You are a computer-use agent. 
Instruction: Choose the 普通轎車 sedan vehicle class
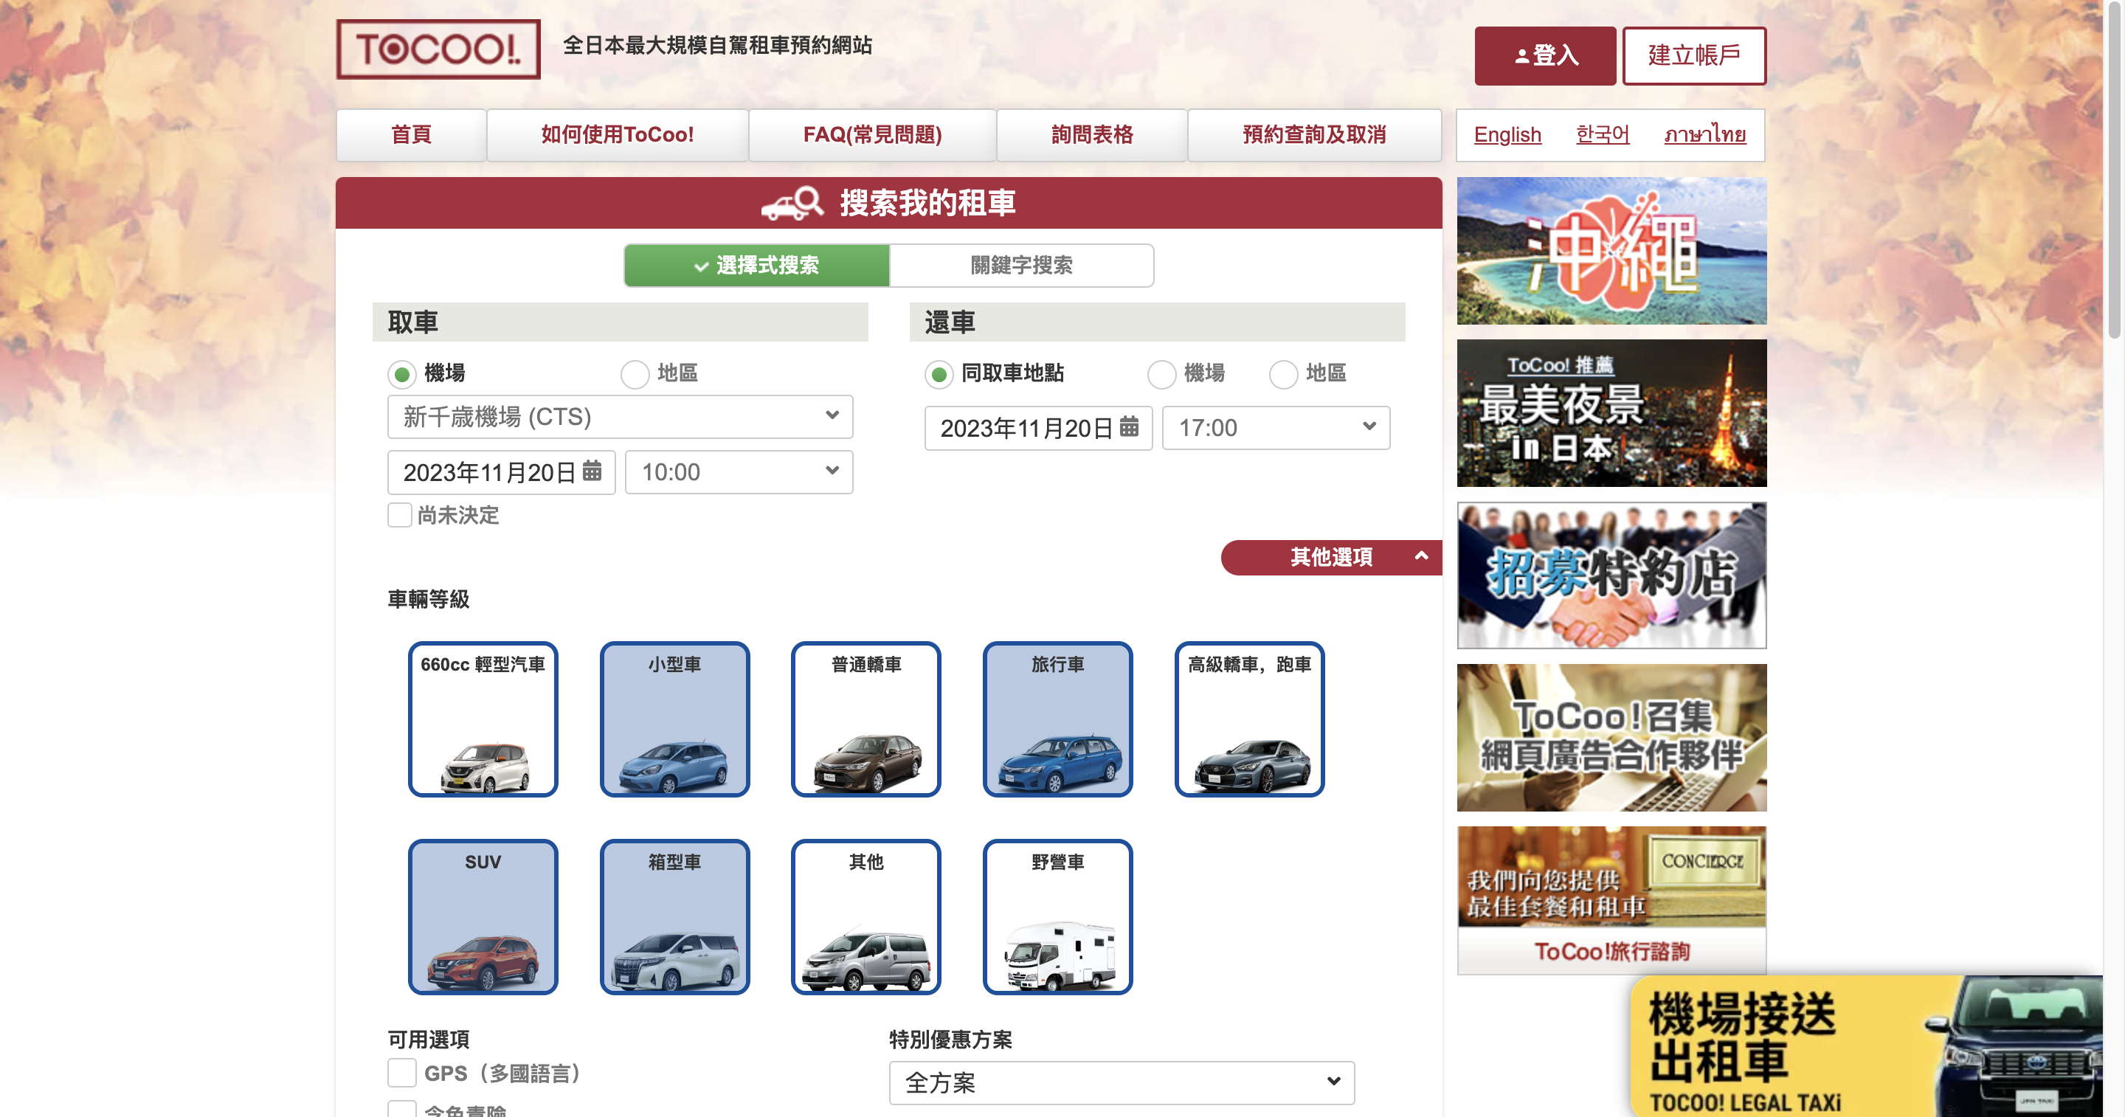pyautogui.click(x=865, y=719)
